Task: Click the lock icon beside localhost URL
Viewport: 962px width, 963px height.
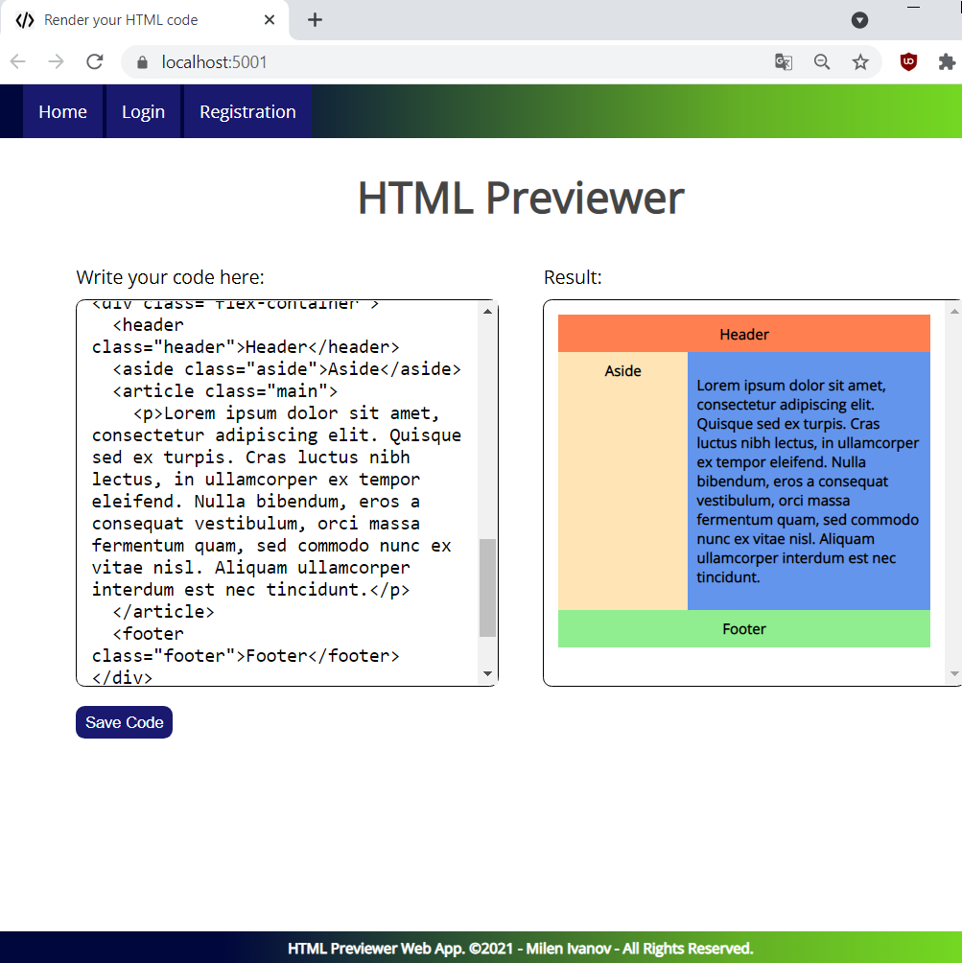Action: 143,62
